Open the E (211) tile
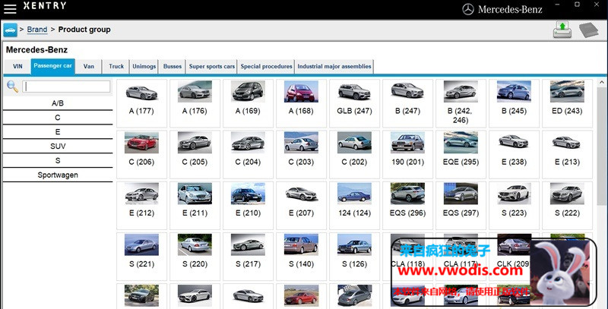608x309 pixels. [195, 206]
